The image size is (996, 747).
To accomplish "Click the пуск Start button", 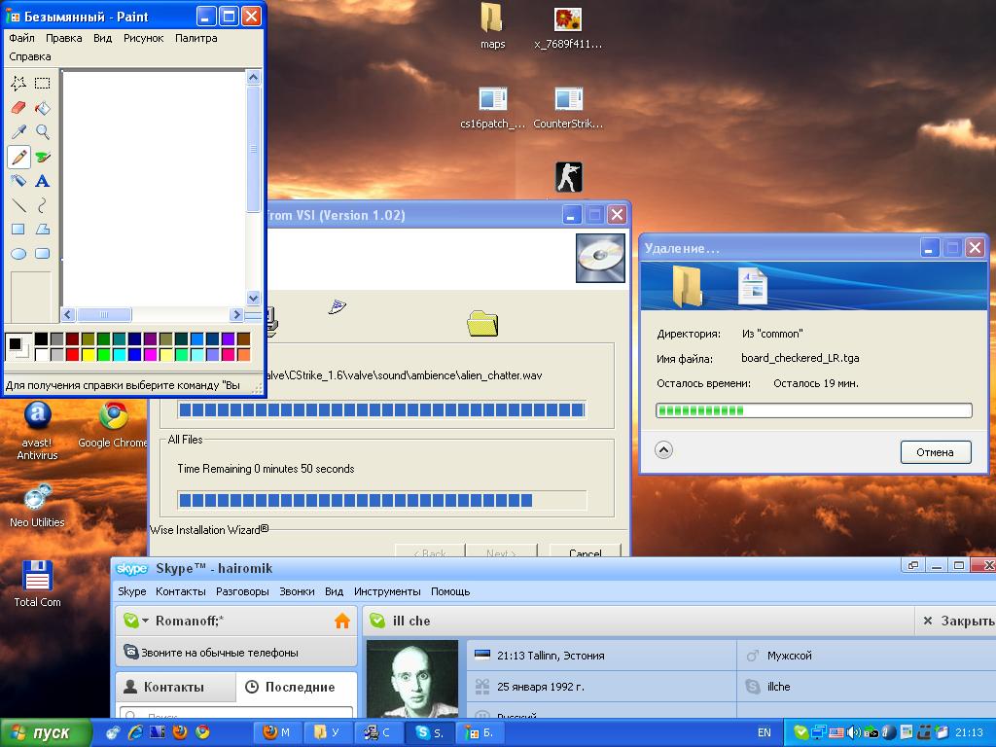I will 45,733.
